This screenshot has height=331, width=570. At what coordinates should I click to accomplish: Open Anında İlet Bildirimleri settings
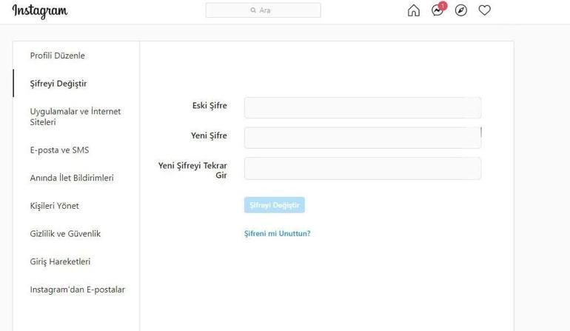coord(72,178)
